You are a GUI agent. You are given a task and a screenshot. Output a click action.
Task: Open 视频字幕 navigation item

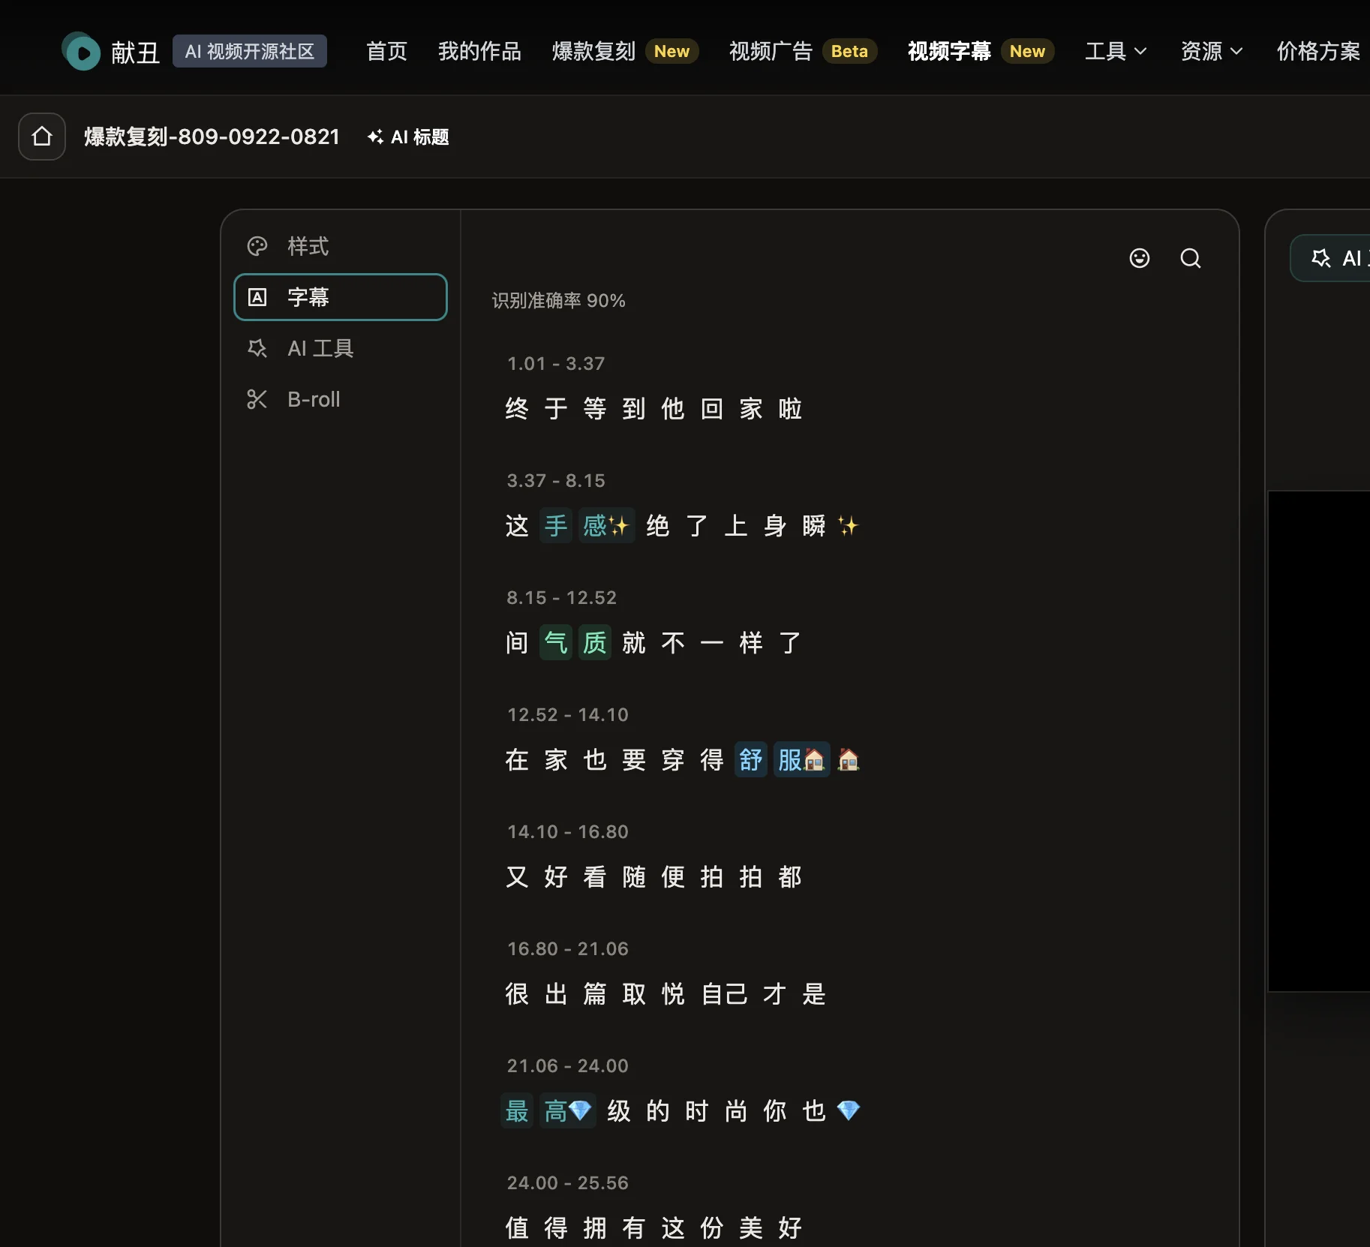coord(981,51)
